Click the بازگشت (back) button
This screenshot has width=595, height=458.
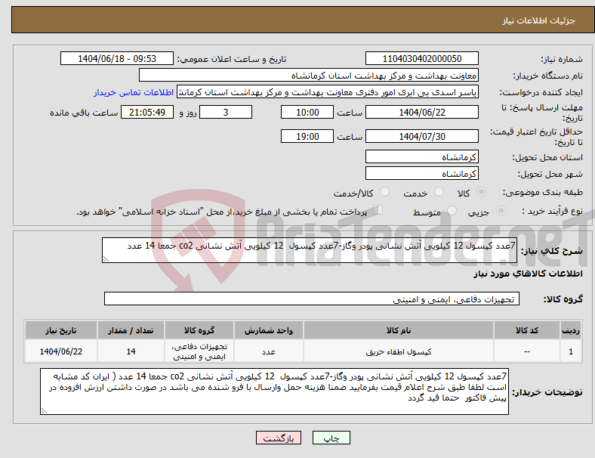click(279, 438)
